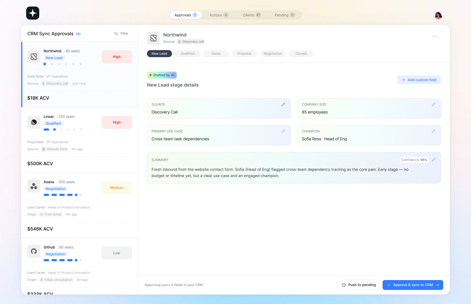
Task: Edit the Primary Use Case pencil icon
Action: point(283,131)
